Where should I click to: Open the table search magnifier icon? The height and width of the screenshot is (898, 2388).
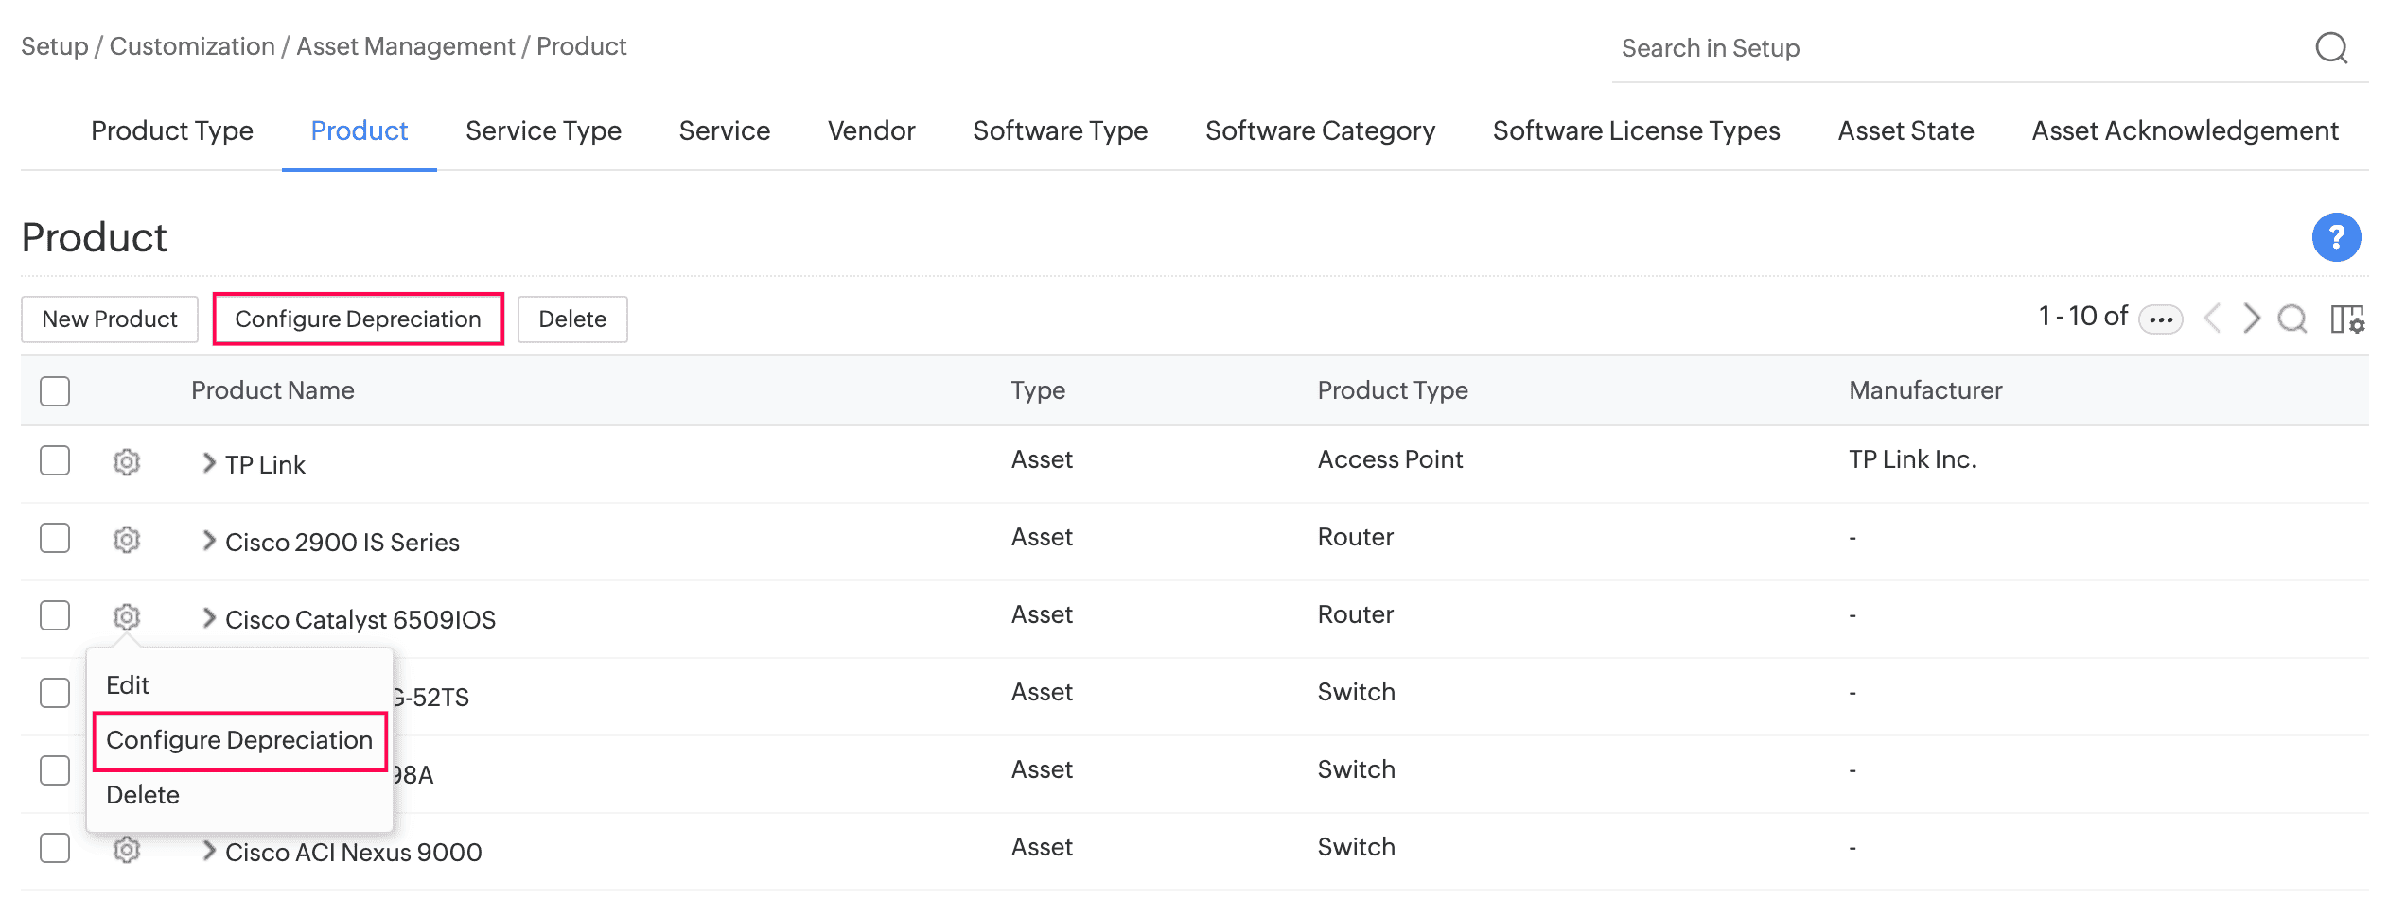pos(2291,319)
